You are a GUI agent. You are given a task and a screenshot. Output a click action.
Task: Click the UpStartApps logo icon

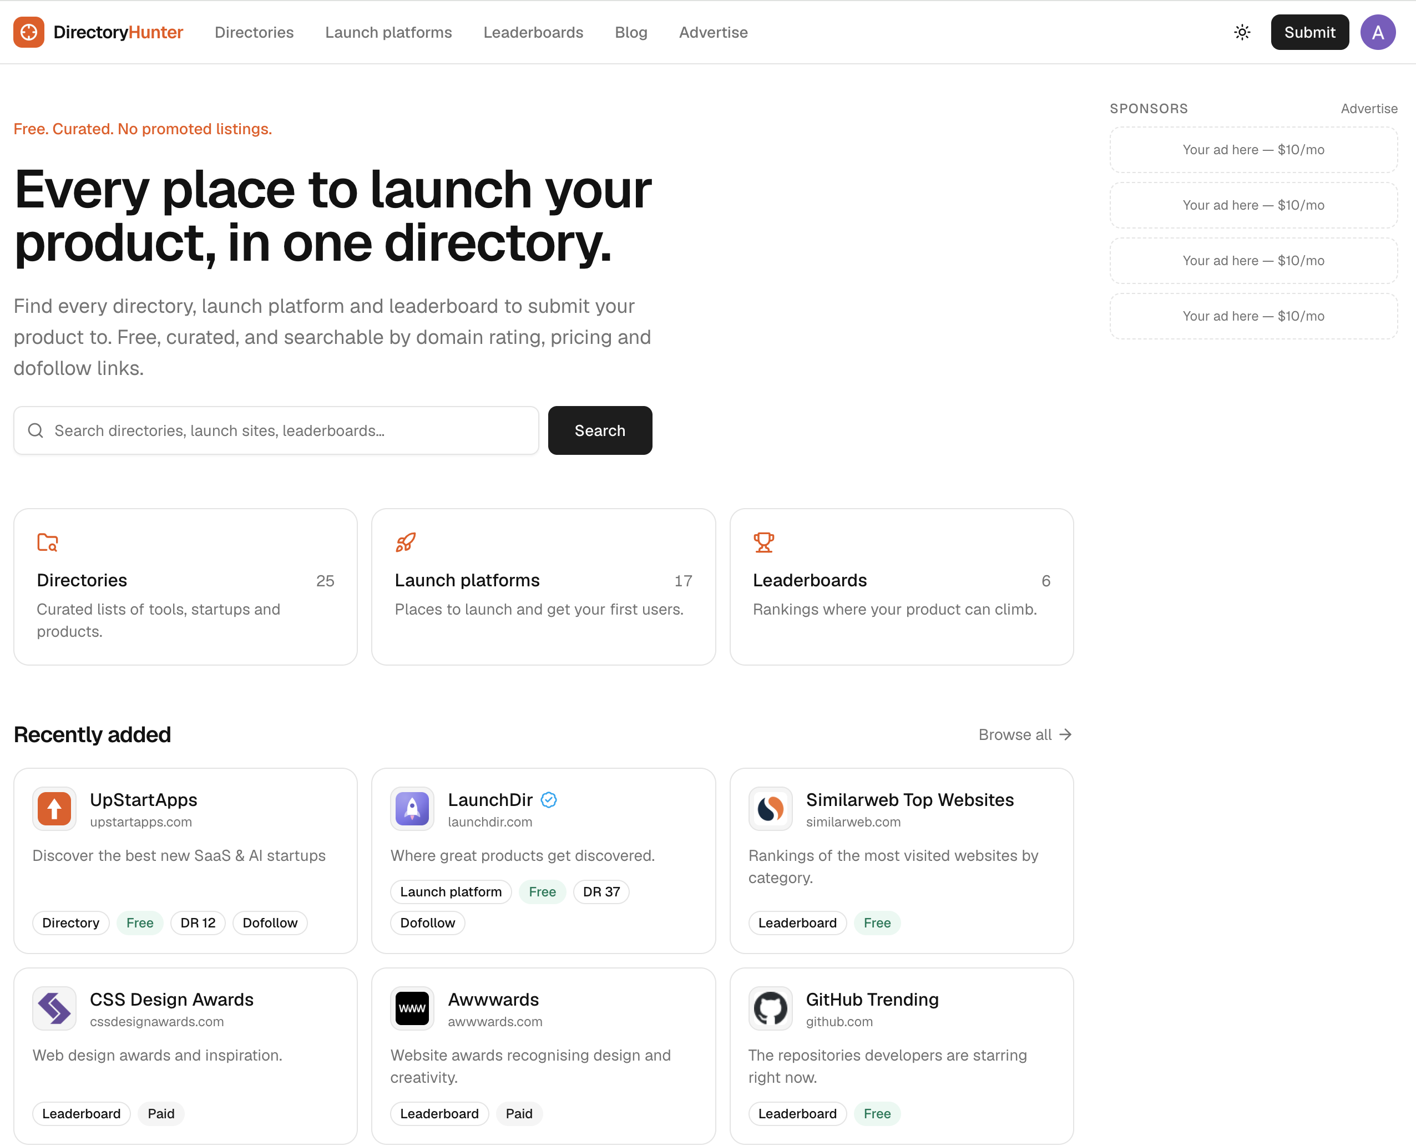(x=54, y=809)
